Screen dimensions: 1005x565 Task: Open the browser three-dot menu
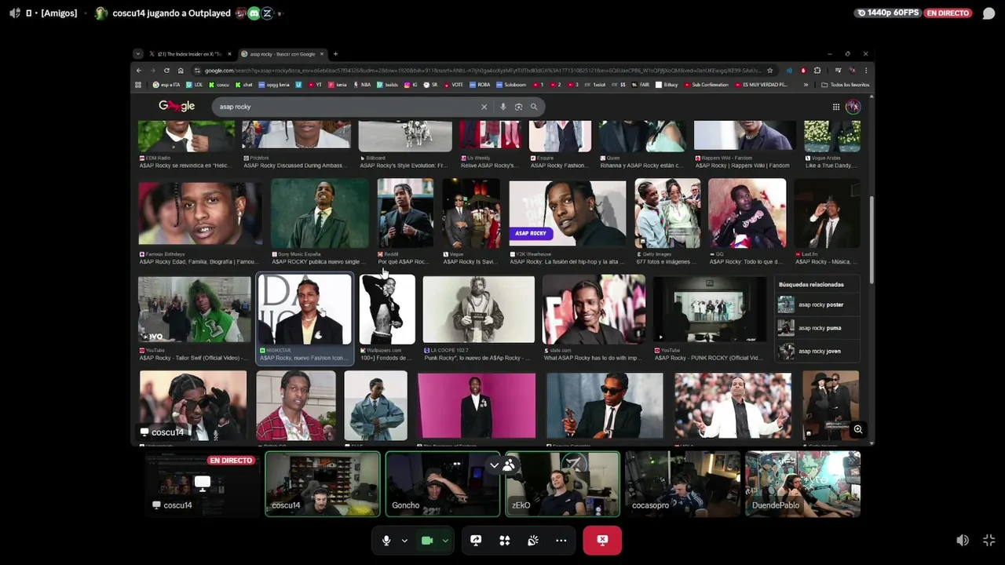coord(865,71)
